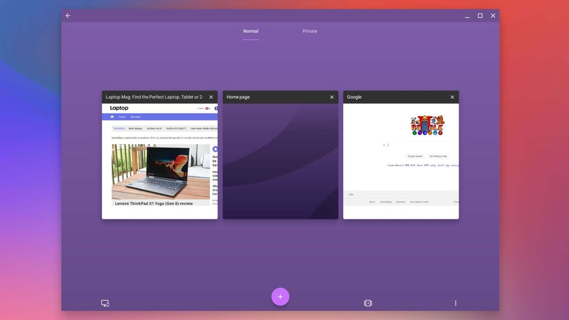
Task: Open the tab groups view icon
Action: [x=368, y=302]
